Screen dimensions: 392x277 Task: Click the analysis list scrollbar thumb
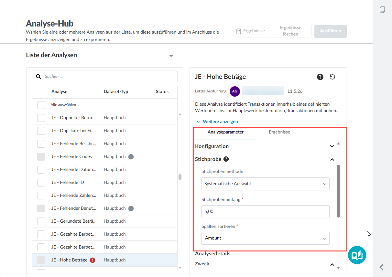180,177
